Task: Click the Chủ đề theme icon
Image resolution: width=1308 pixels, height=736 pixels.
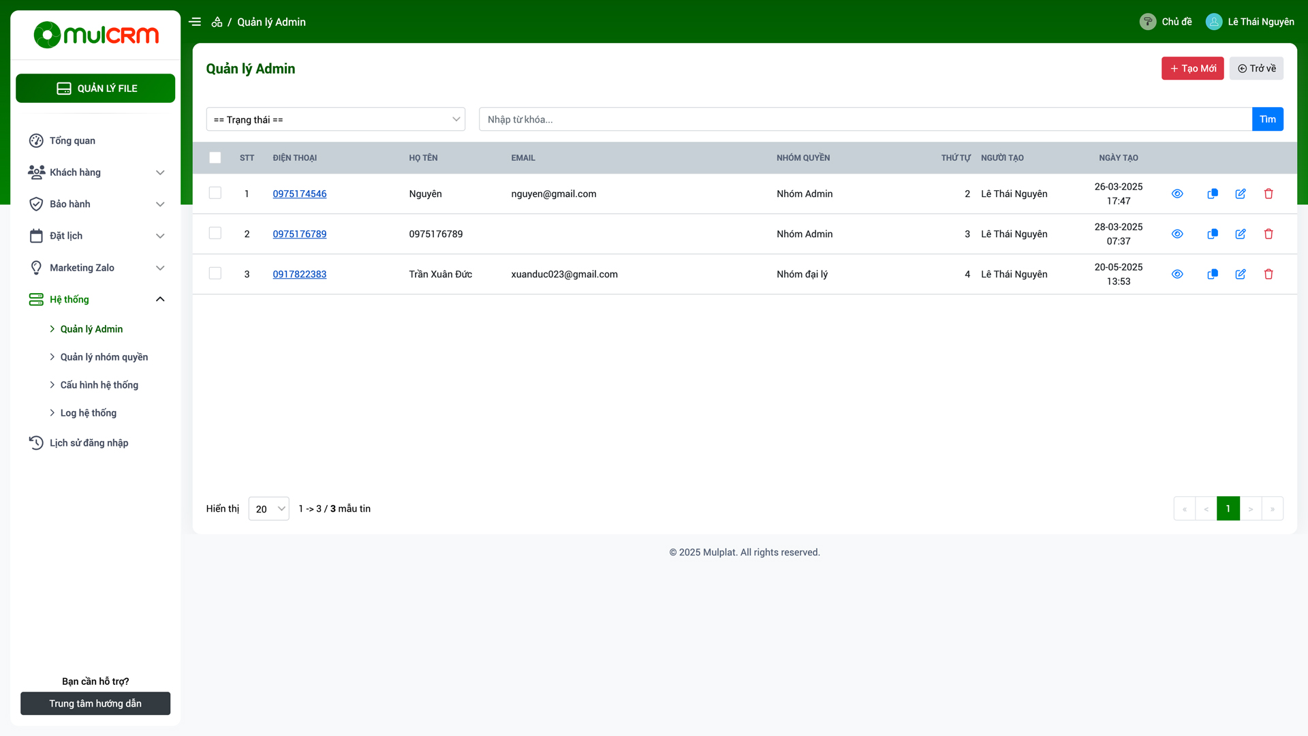Action: [1148, 22]
